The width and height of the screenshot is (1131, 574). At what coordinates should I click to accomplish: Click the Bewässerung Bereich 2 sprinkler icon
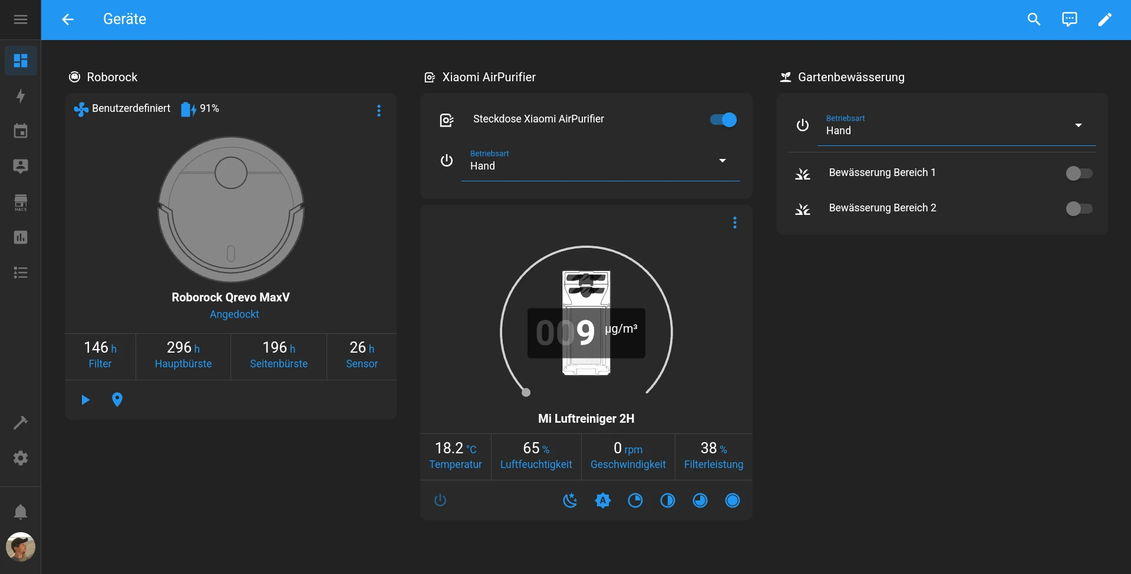coord(803,209)
